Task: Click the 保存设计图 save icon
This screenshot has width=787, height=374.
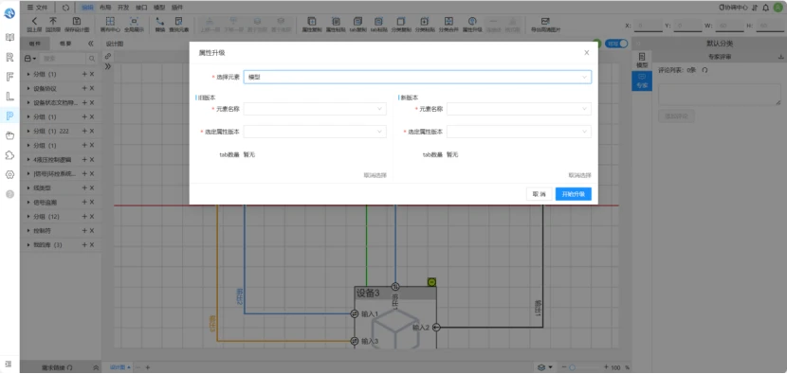Action: click(76, 21)
